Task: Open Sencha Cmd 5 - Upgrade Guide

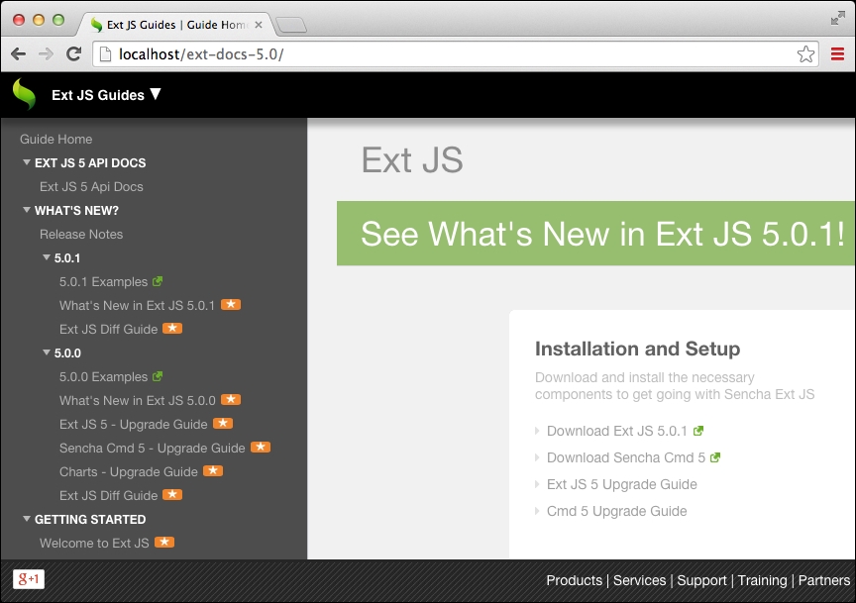Action: click(153, 448)
